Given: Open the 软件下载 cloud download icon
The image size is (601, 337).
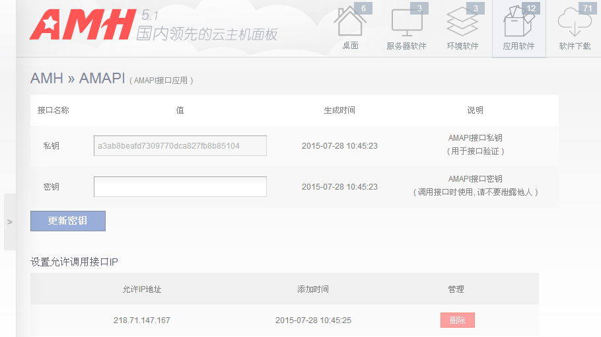Looking at the screenshot, I should coord(573,23).
